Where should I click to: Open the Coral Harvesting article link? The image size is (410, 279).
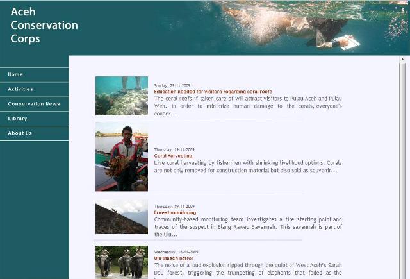point(173,156)
